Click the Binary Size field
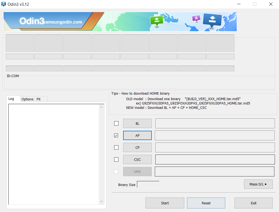The height and width of the screenshot is (212, 279). 148,184
